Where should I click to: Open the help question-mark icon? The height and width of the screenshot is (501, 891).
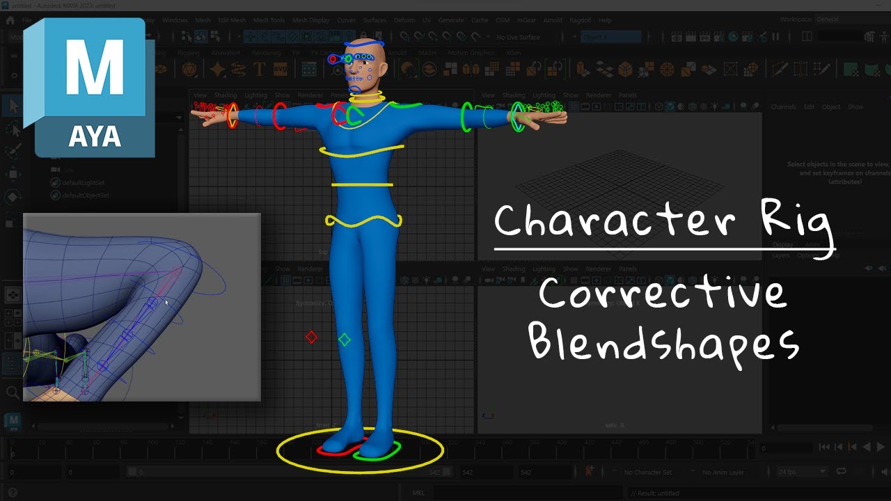pyautogui.click(x=12, y=493)
